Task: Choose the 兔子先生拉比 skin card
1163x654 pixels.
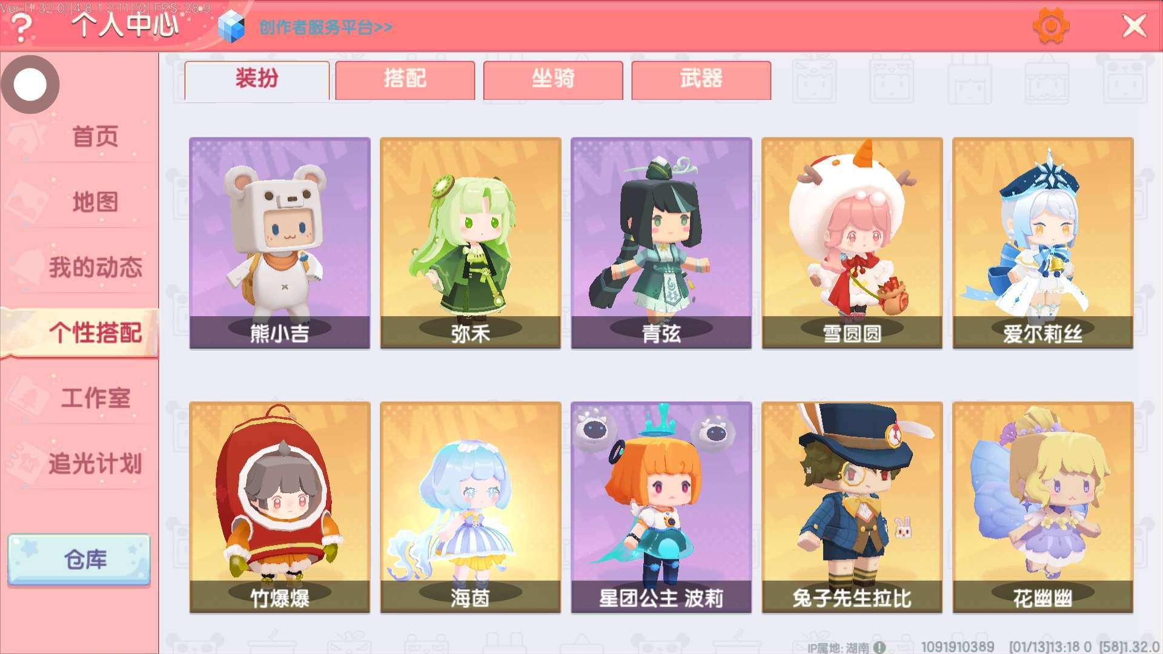Action: [x=852, y=507]
